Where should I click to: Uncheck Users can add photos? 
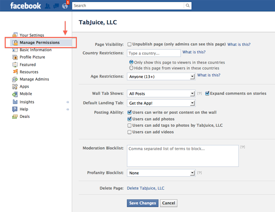point(129,119)
